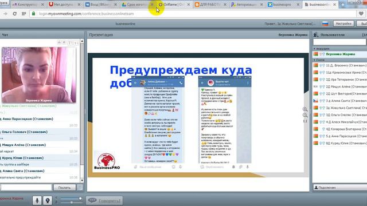Select user 4Д Комарова Екатерина
367x206 pixels.
(x=340, y=129)
